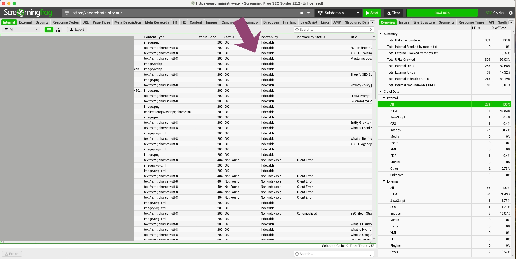The width and height of the screenshot is (516, 259).
Task: Switch to list view
Action: 49,30
